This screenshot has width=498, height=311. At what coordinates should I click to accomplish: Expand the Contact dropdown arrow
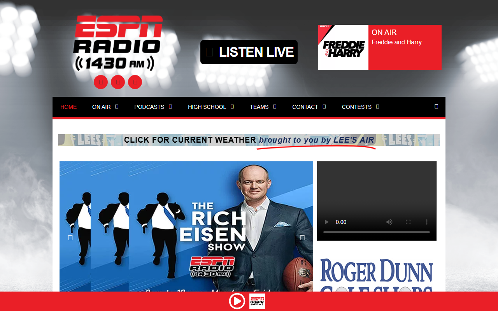324,107
